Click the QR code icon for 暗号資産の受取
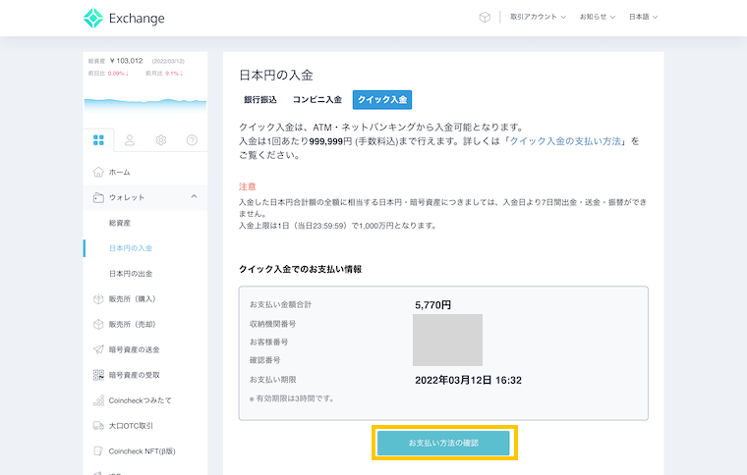Screen dimensions: 747x475 point(98,375)
